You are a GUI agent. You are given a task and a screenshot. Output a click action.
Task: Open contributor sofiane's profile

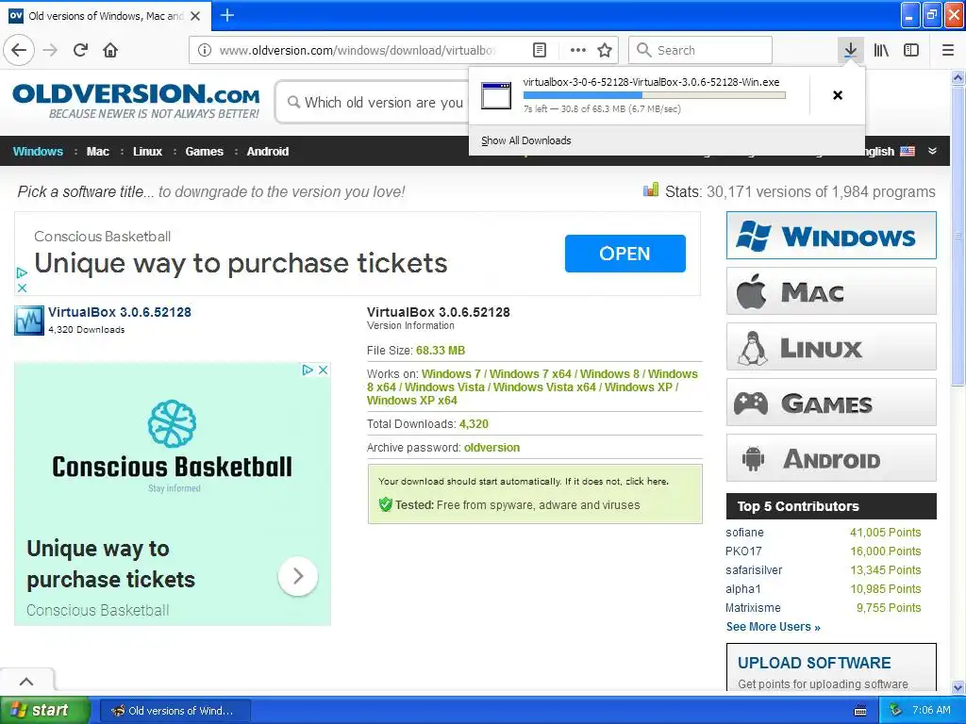pos(744,533)
